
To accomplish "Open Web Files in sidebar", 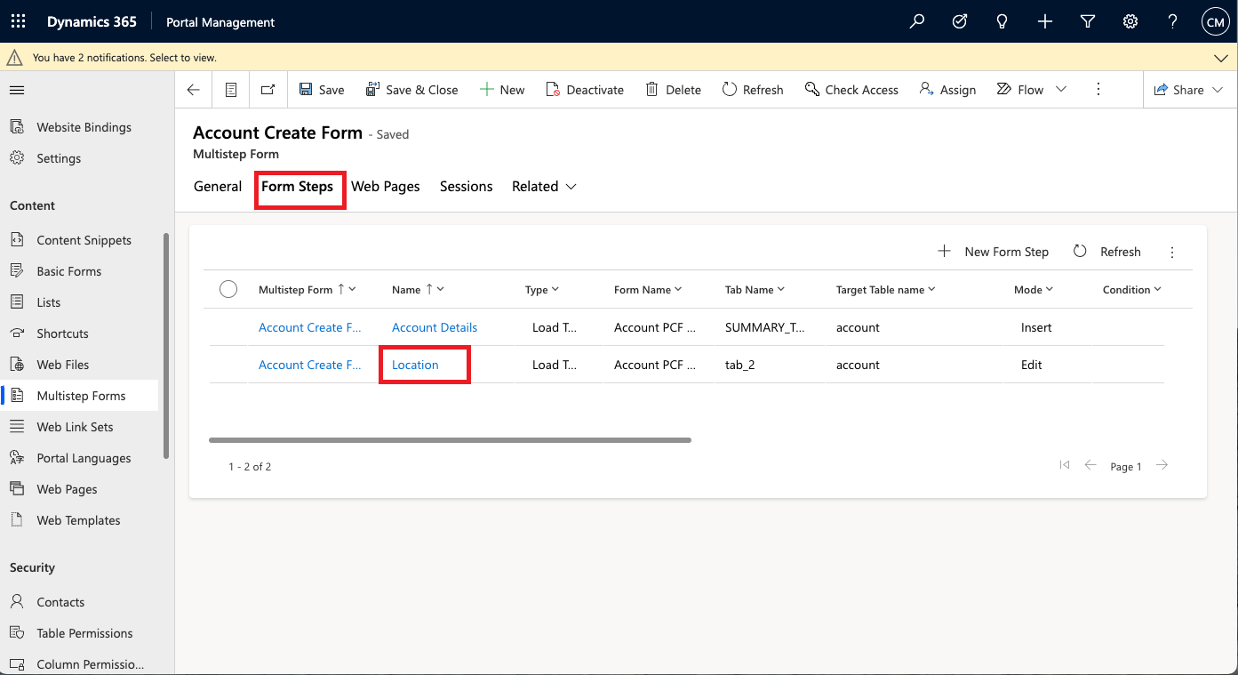I will click(62, 365).
